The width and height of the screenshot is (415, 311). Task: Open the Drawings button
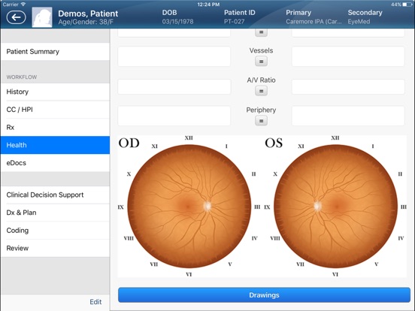point(264,295)
